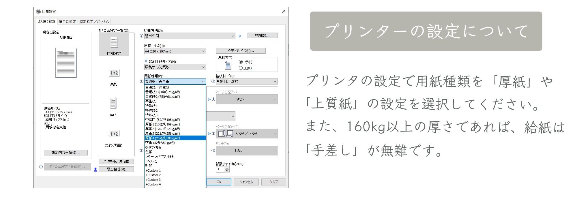Choose +Custom 4 paper type
This screenshot has width=577, height=199.
point(175,184)
